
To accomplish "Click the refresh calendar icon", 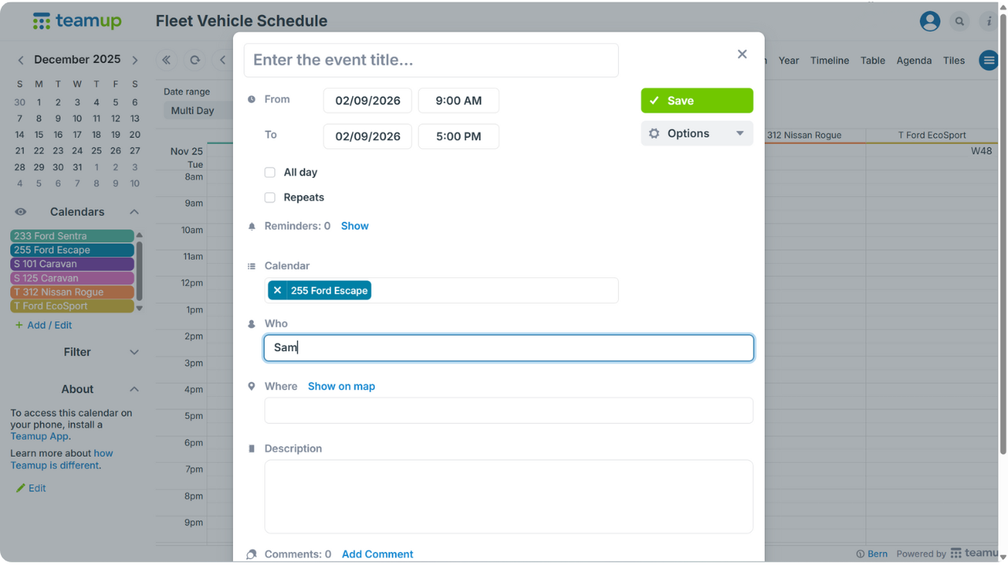I will (195, 60).
